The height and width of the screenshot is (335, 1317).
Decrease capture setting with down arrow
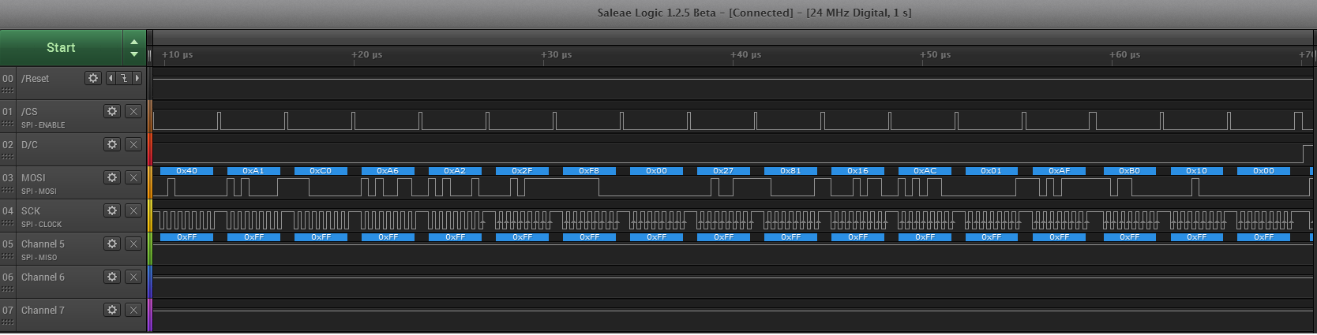[x=134, y=54]
